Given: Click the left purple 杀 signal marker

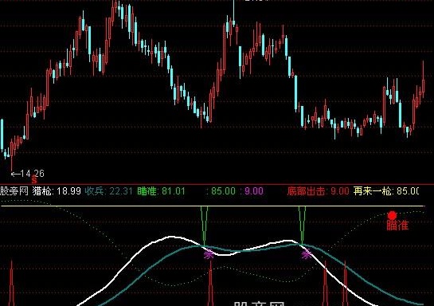Looking at the screenshot, I should tap(209, 254).
